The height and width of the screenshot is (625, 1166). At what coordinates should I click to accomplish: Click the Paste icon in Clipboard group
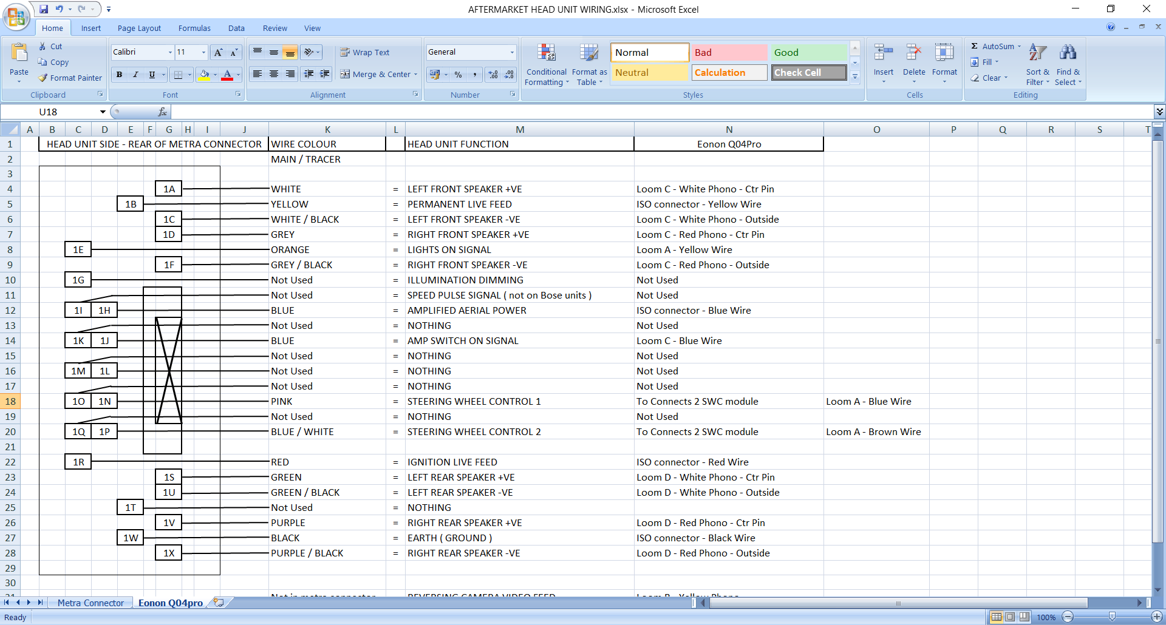click(x=19, y=55)
